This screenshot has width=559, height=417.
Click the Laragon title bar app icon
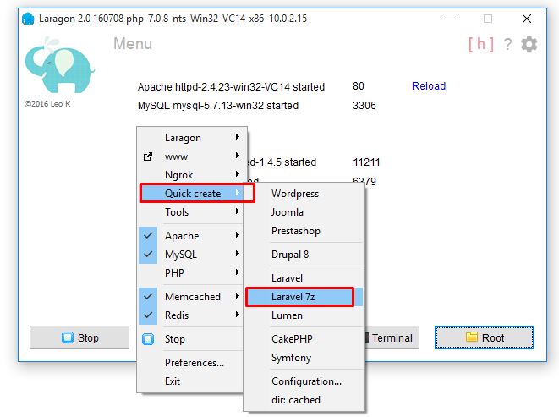tap(28, 19)
